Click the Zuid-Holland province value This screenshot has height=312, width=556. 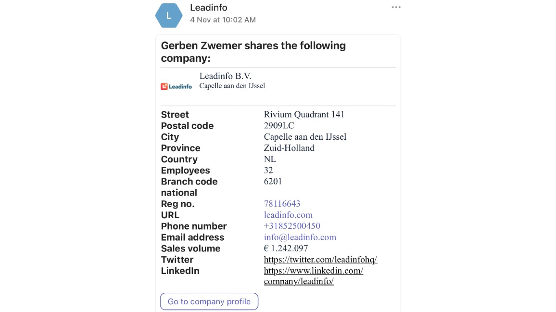[289, 148]
